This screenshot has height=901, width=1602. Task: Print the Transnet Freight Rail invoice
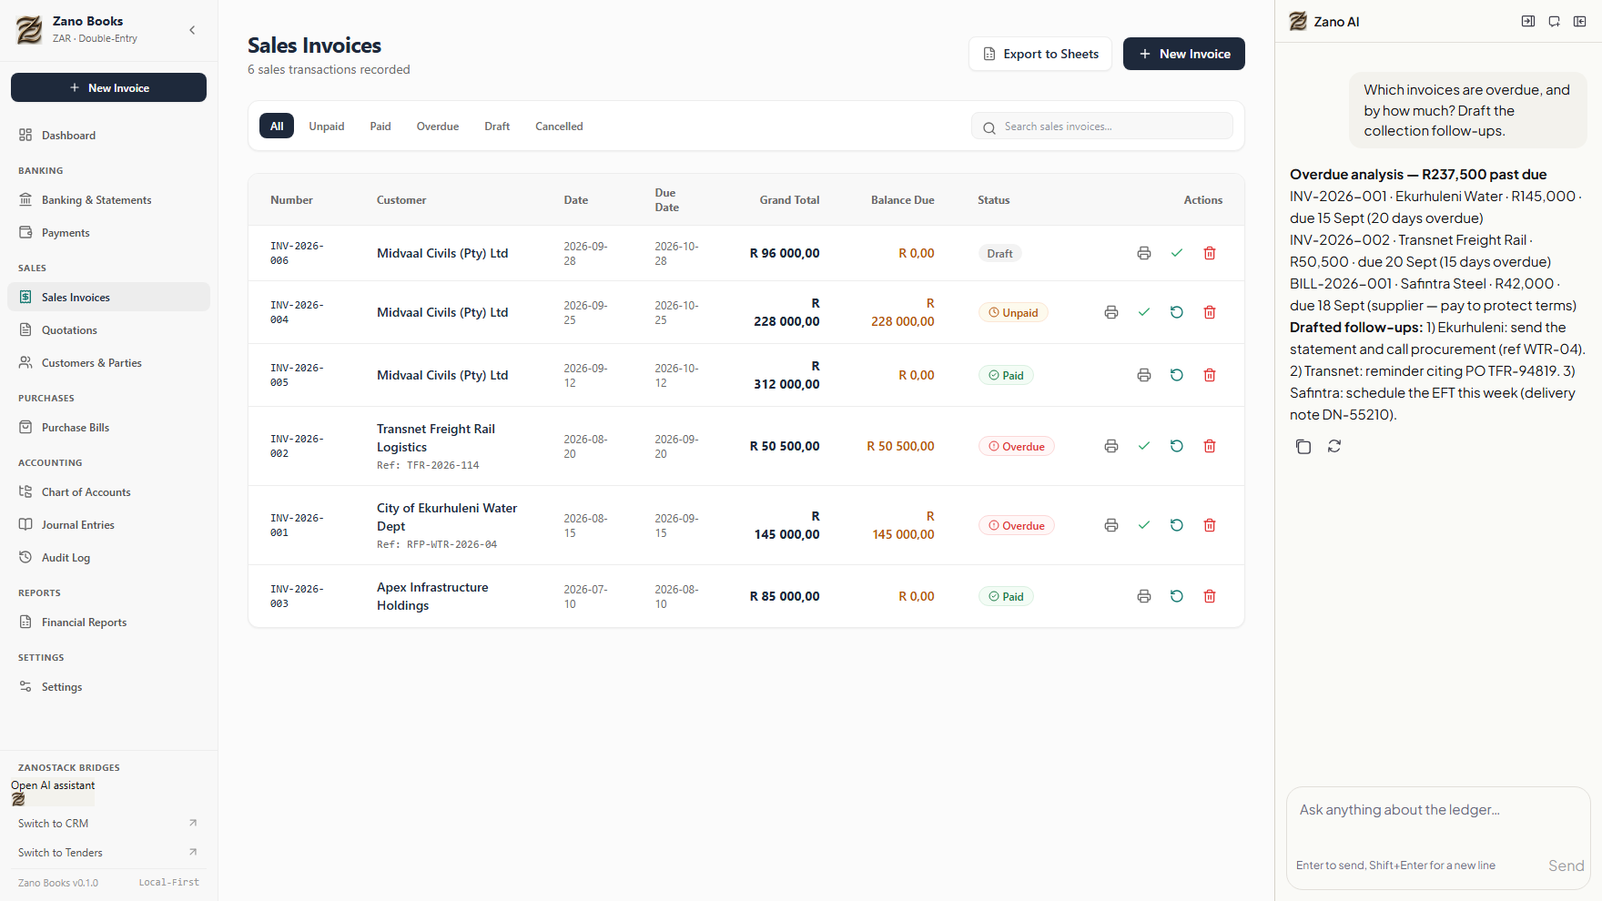[1111, 446]
